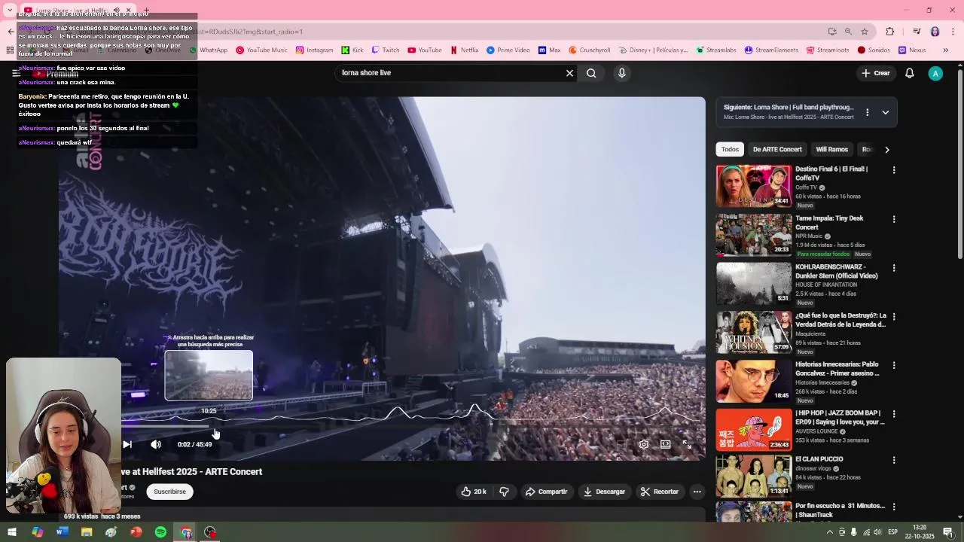Click the Descargar download button
The width and height of the screenshot is (964, 542).
coord(605,492)
